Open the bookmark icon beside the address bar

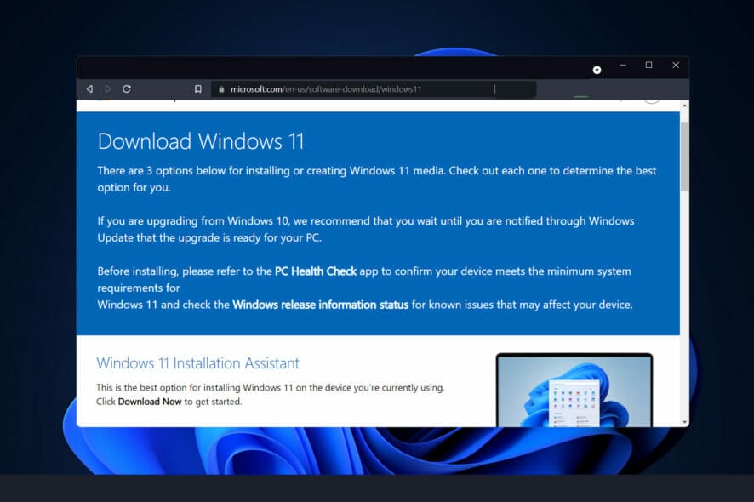(x=199, y=88)
